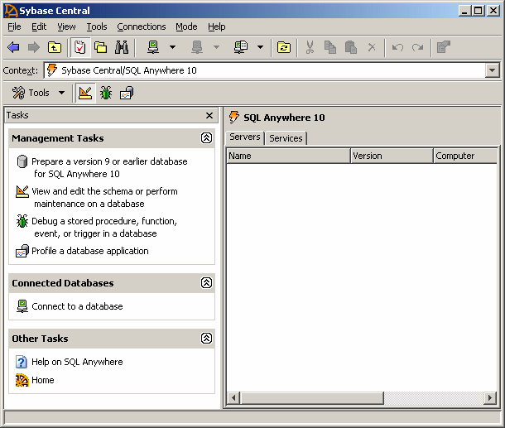Click the Properties toolbar icon
Viewport: 505px width, 428px height.
click(x=444, y=47)
